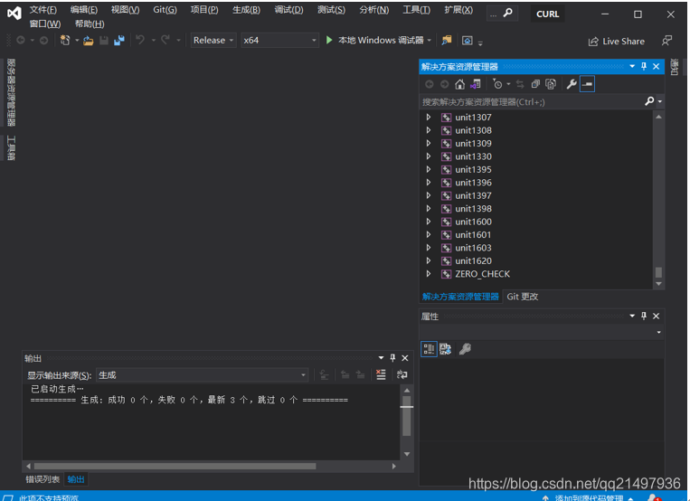Switch to the Git 更改 tab

click(523, 297)
